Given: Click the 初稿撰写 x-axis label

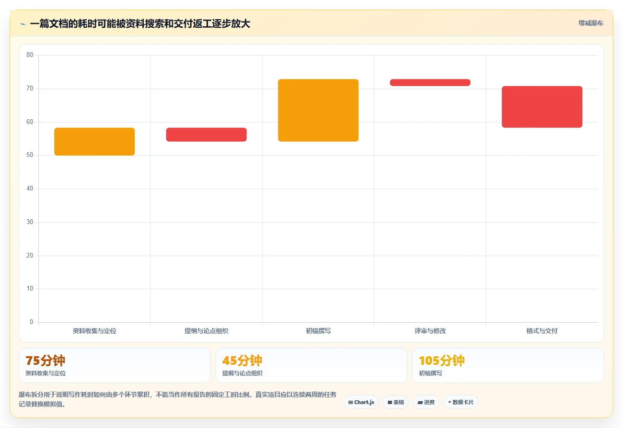Looking at the screenshot, I should point(318,331).
